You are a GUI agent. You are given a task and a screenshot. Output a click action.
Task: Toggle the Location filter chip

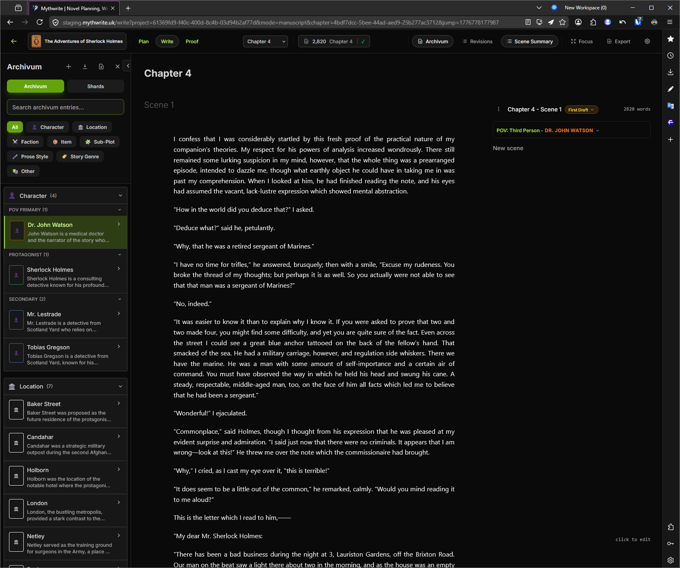click(92, 127)
